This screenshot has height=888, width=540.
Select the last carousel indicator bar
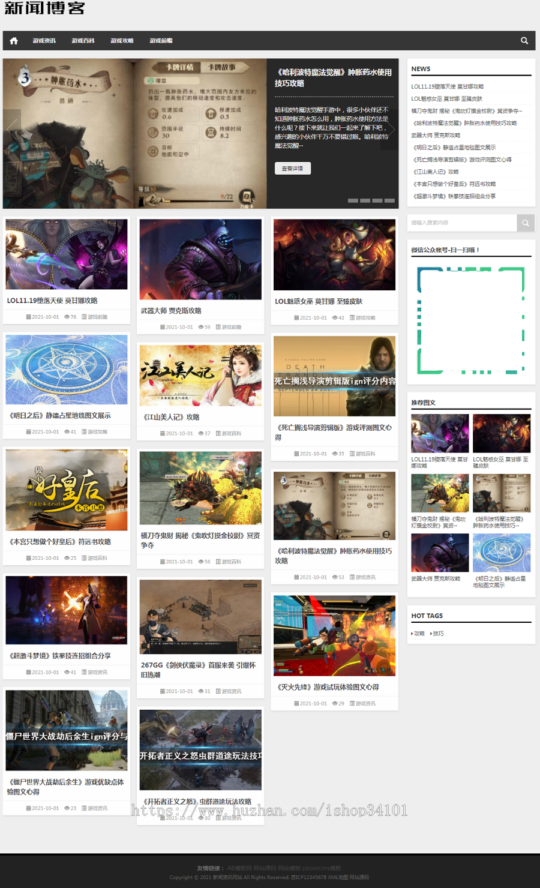coord(389,200)
